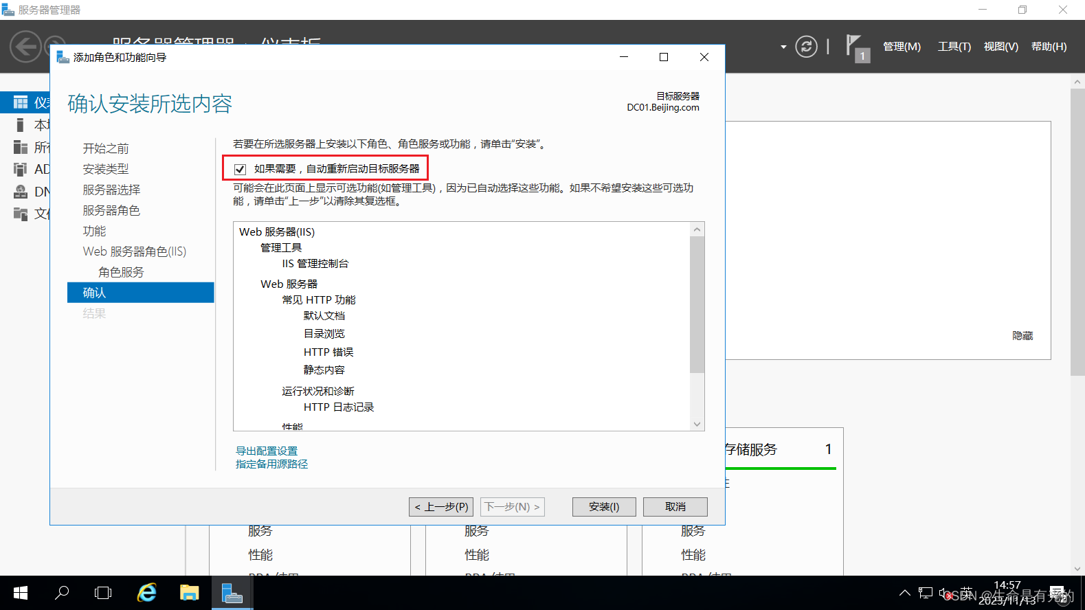Select HTTP 错误 list entry
The height and width of the screenshot is (610, 1085).
tap(328, 352)
